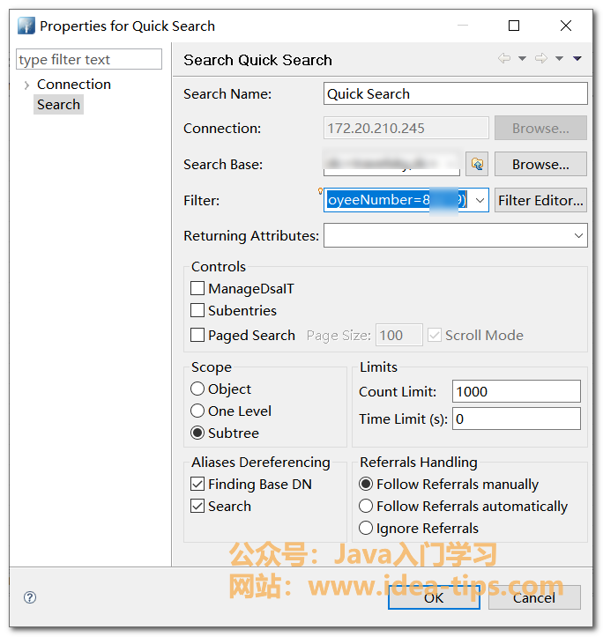Expand the Connection tree node
This screenshot has height=637, width=603.
(x=26, y=85)
